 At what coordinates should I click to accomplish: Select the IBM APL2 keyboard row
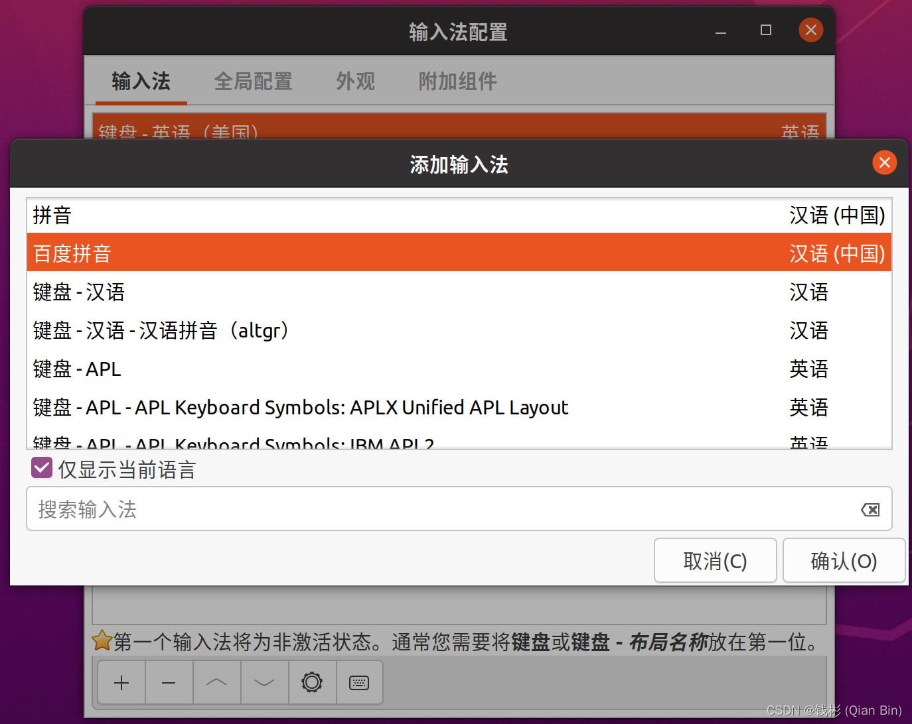pyautogui.click(x=459, y=438)
